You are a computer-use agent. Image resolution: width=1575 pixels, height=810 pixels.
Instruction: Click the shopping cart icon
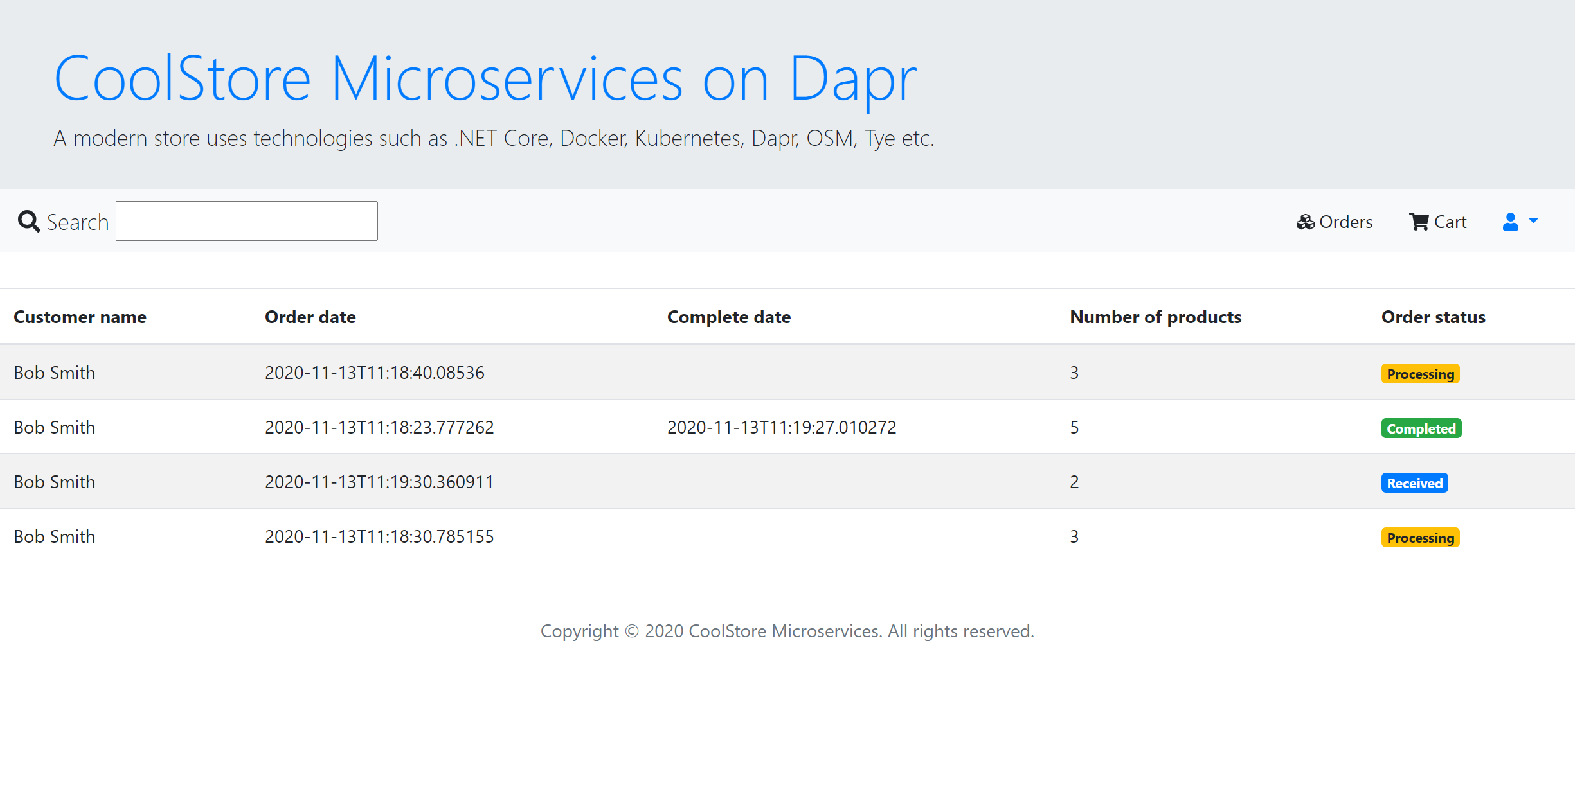point(1419,222)
